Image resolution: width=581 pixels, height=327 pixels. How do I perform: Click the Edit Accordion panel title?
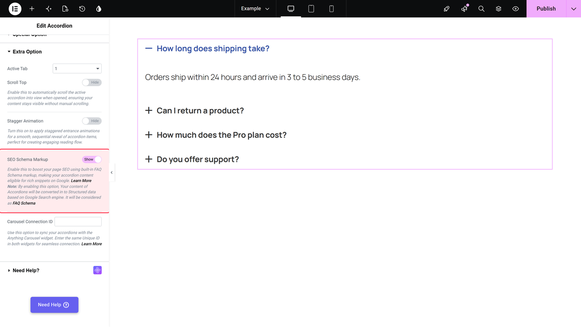[x=54, y=26]
